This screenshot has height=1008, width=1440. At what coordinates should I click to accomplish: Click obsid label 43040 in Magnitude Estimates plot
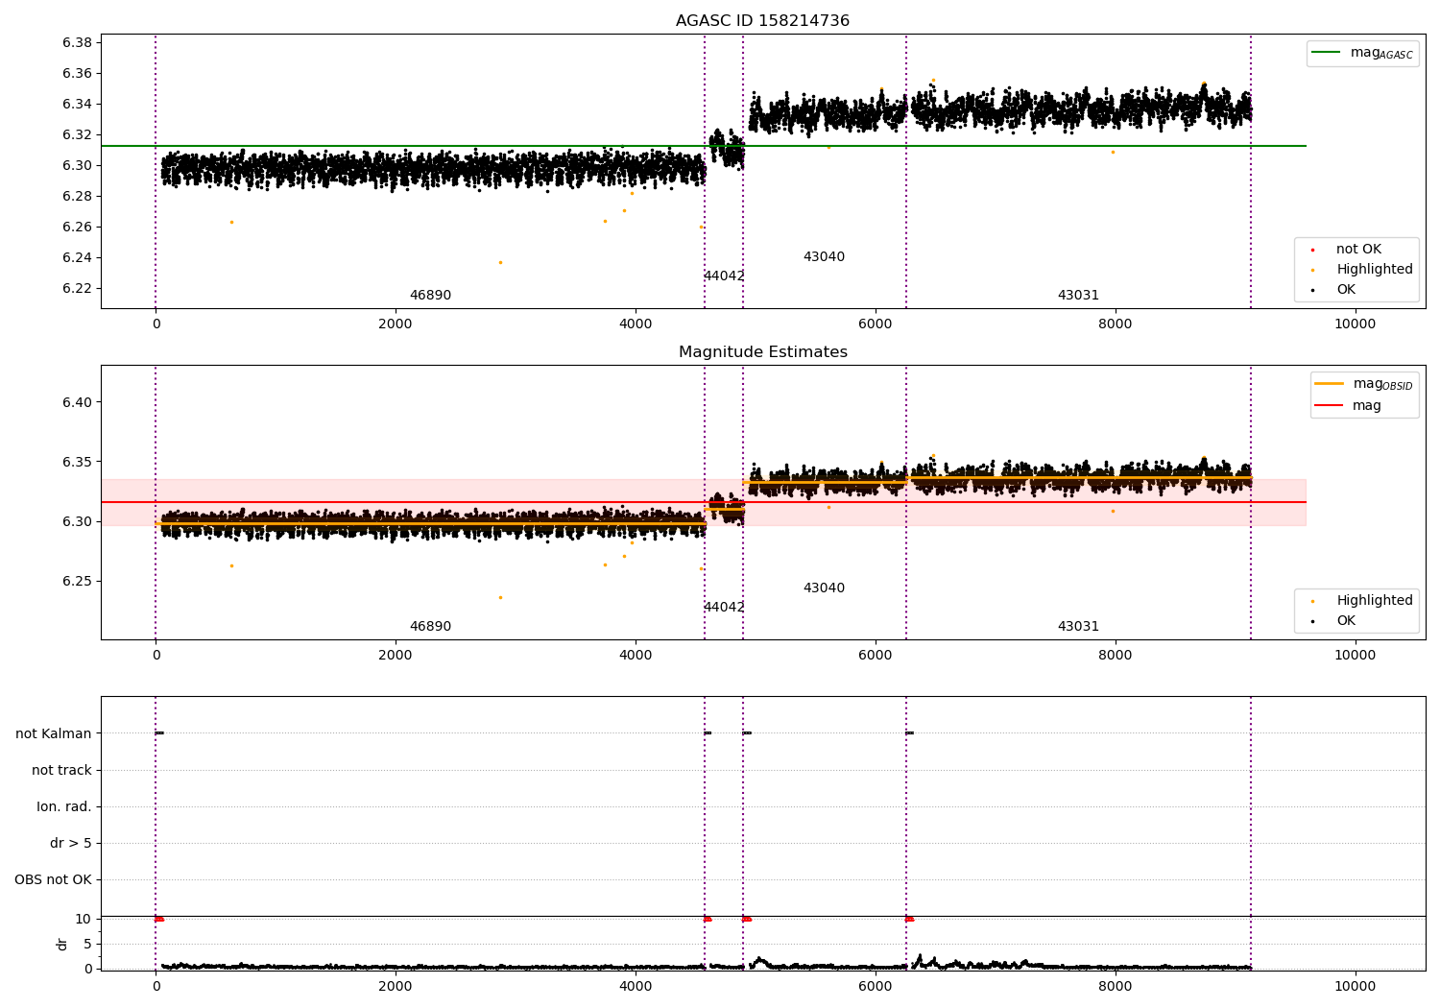point(824,588)
